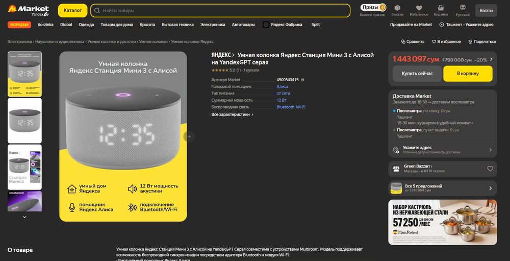Viewport: 510px width, 261px height.
Task: Add product В корзину
Action: click(x=468, y=74)
